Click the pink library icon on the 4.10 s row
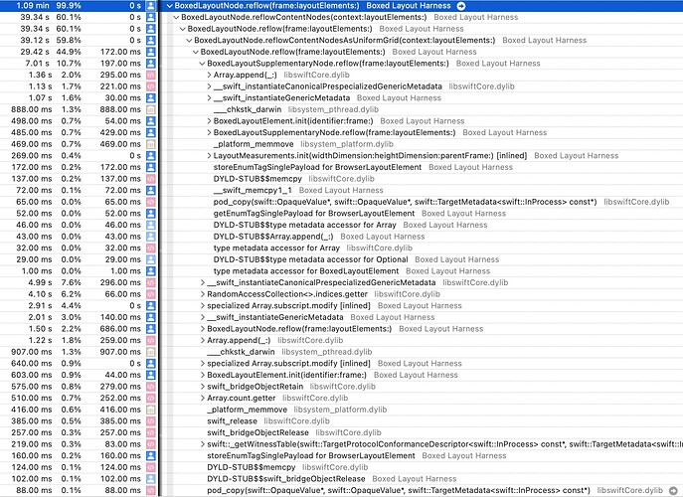This screenshot has width=683, height=497. point(151,294)
